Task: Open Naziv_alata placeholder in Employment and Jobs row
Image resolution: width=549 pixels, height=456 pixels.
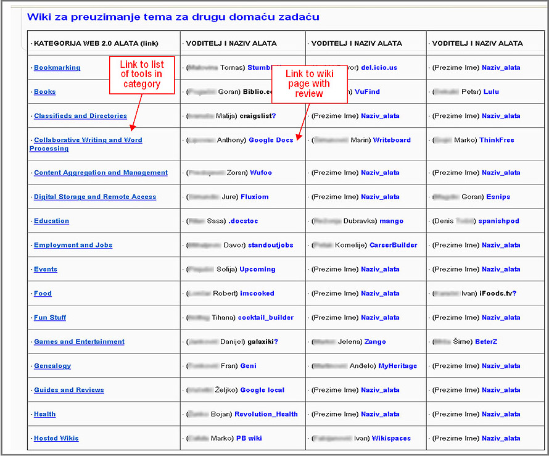Action: (501, 245)
